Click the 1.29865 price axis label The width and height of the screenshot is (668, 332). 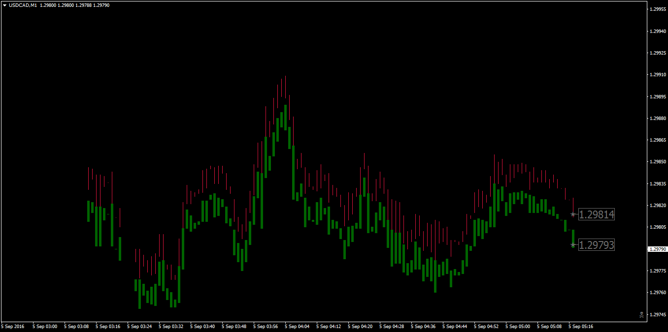tap(658, 140)
